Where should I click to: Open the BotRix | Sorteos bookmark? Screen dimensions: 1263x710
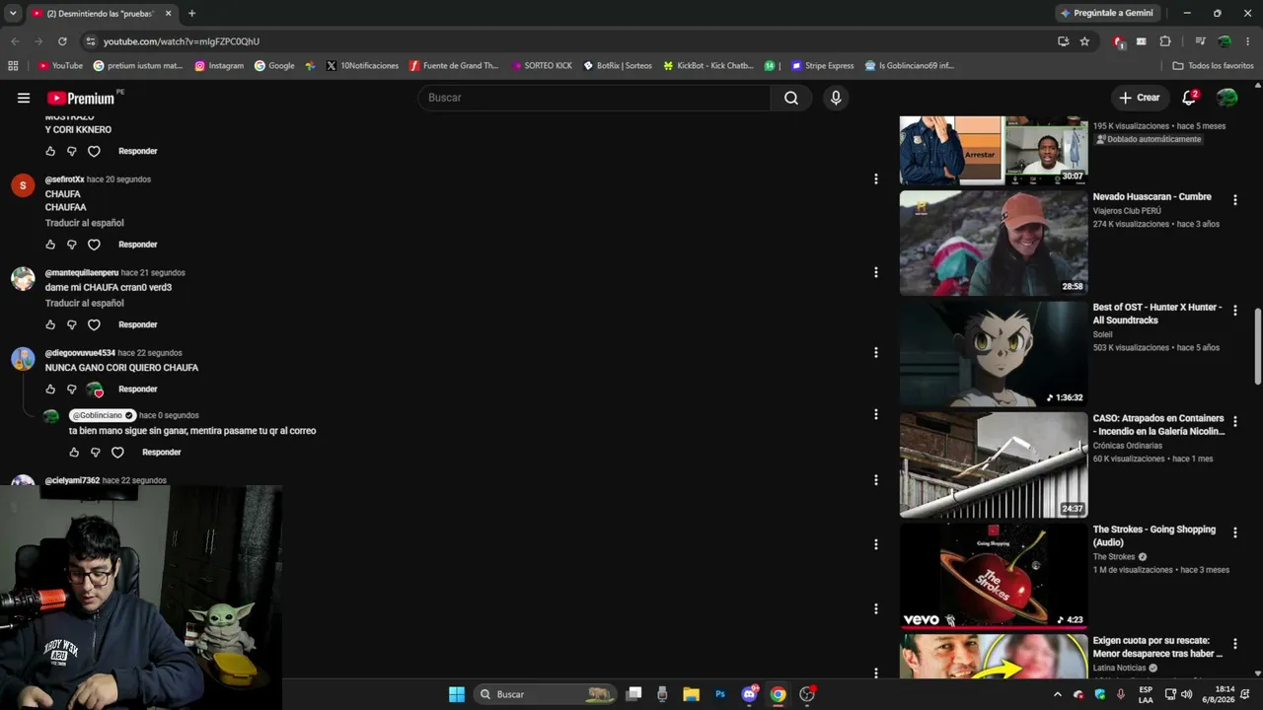(x=618, y=66)
